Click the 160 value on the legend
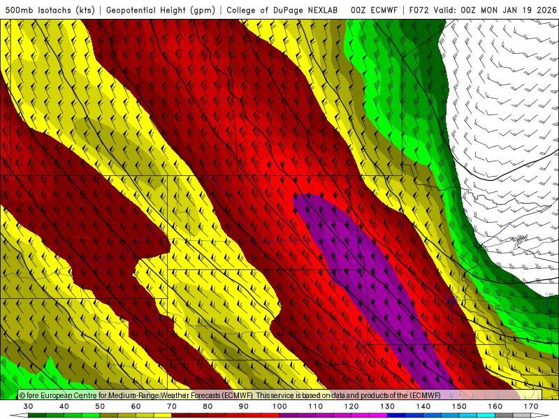The height and width of the screenshot is (419, 559). click(x=495, y=406)
